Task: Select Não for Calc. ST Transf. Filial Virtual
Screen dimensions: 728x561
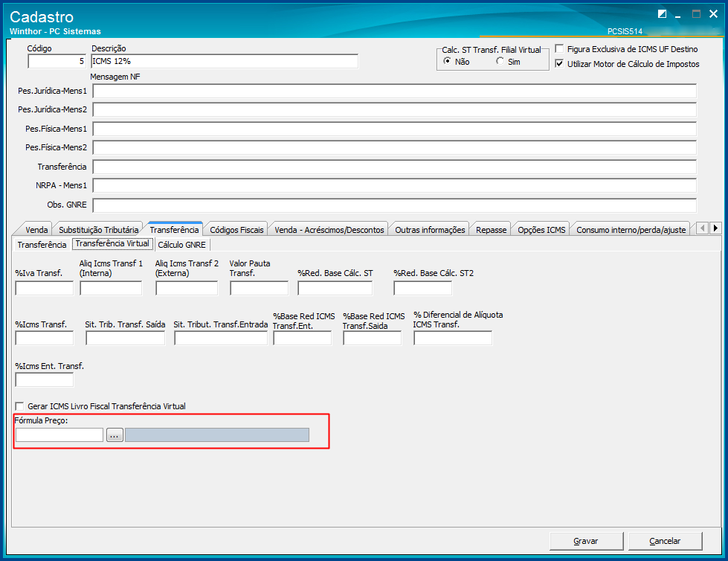Action: click(x=448, y=61)
